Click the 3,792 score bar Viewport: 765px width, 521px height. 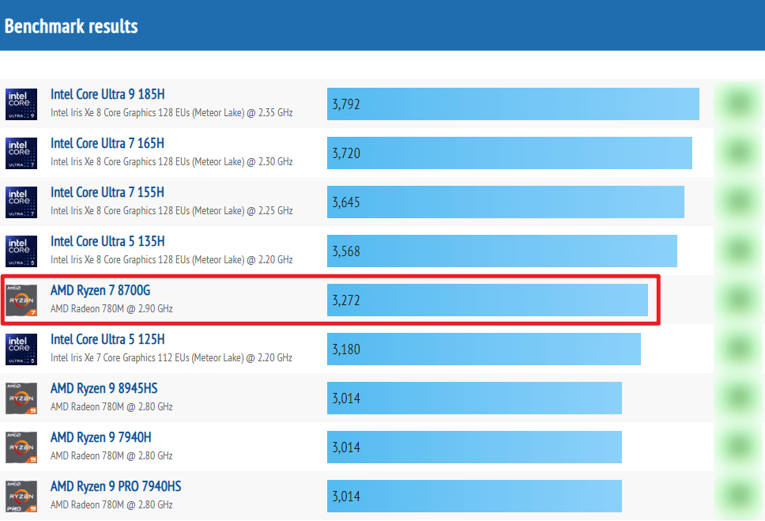(513, 104)
